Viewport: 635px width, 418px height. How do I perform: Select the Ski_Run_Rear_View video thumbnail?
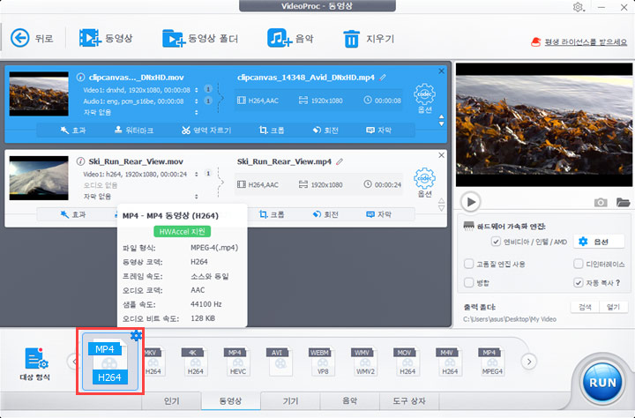point(39,178)
